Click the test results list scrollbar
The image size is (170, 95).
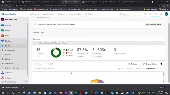(164, 74)
